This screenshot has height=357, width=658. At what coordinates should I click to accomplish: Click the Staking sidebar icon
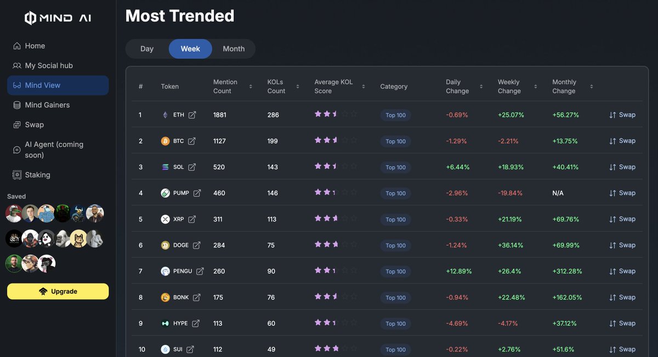click(x=17, y=175)
